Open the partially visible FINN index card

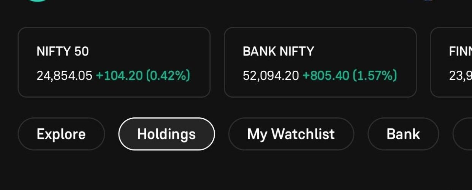[452, 62]
